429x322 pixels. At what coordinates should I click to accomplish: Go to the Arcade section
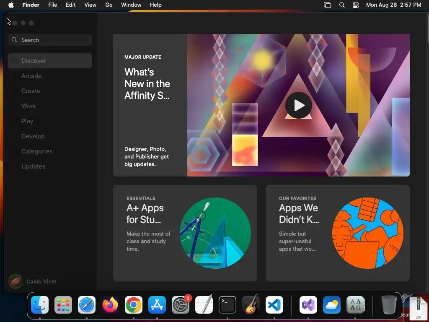50,76
